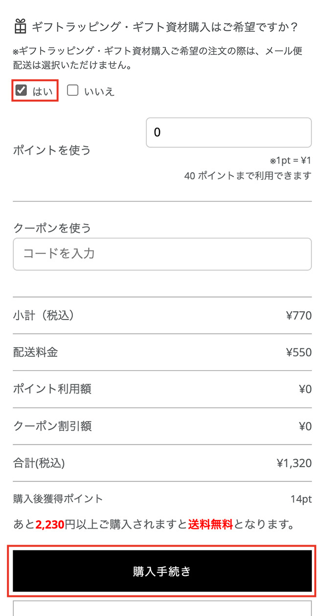Click the いいえ label text
This screenshot has width=323, height=616.
coord(99,91)
